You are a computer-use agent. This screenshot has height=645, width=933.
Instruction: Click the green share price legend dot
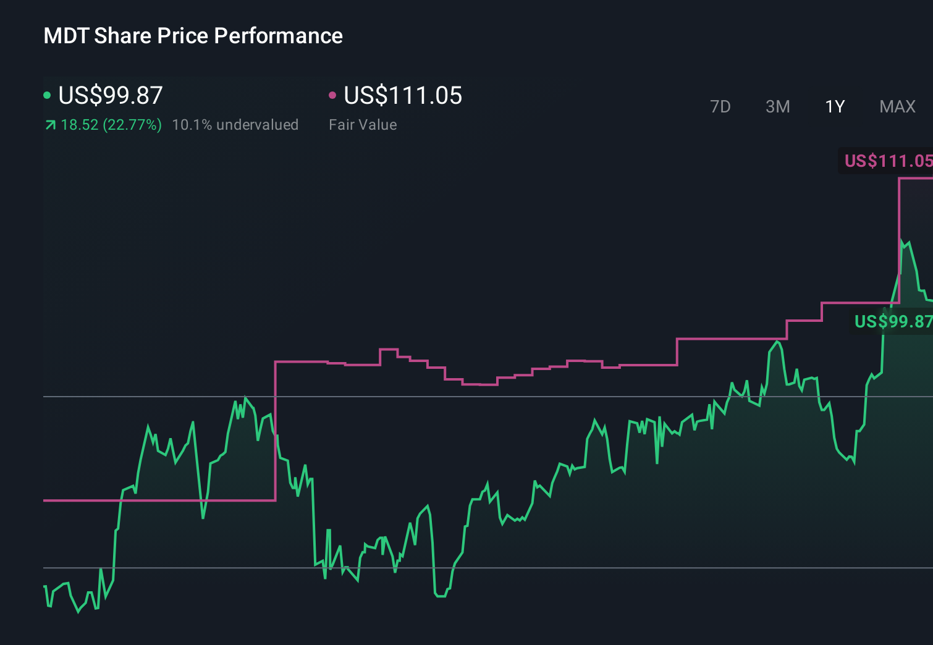48,96
